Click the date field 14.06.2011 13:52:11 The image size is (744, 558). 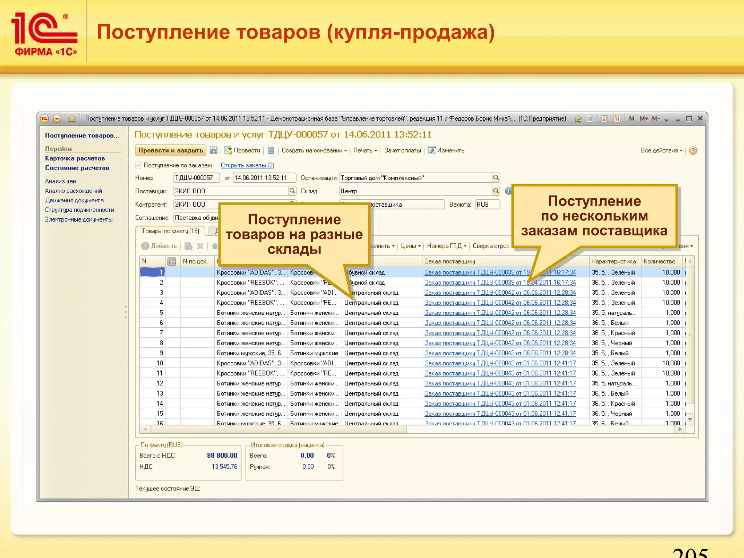tap(264, 178)
